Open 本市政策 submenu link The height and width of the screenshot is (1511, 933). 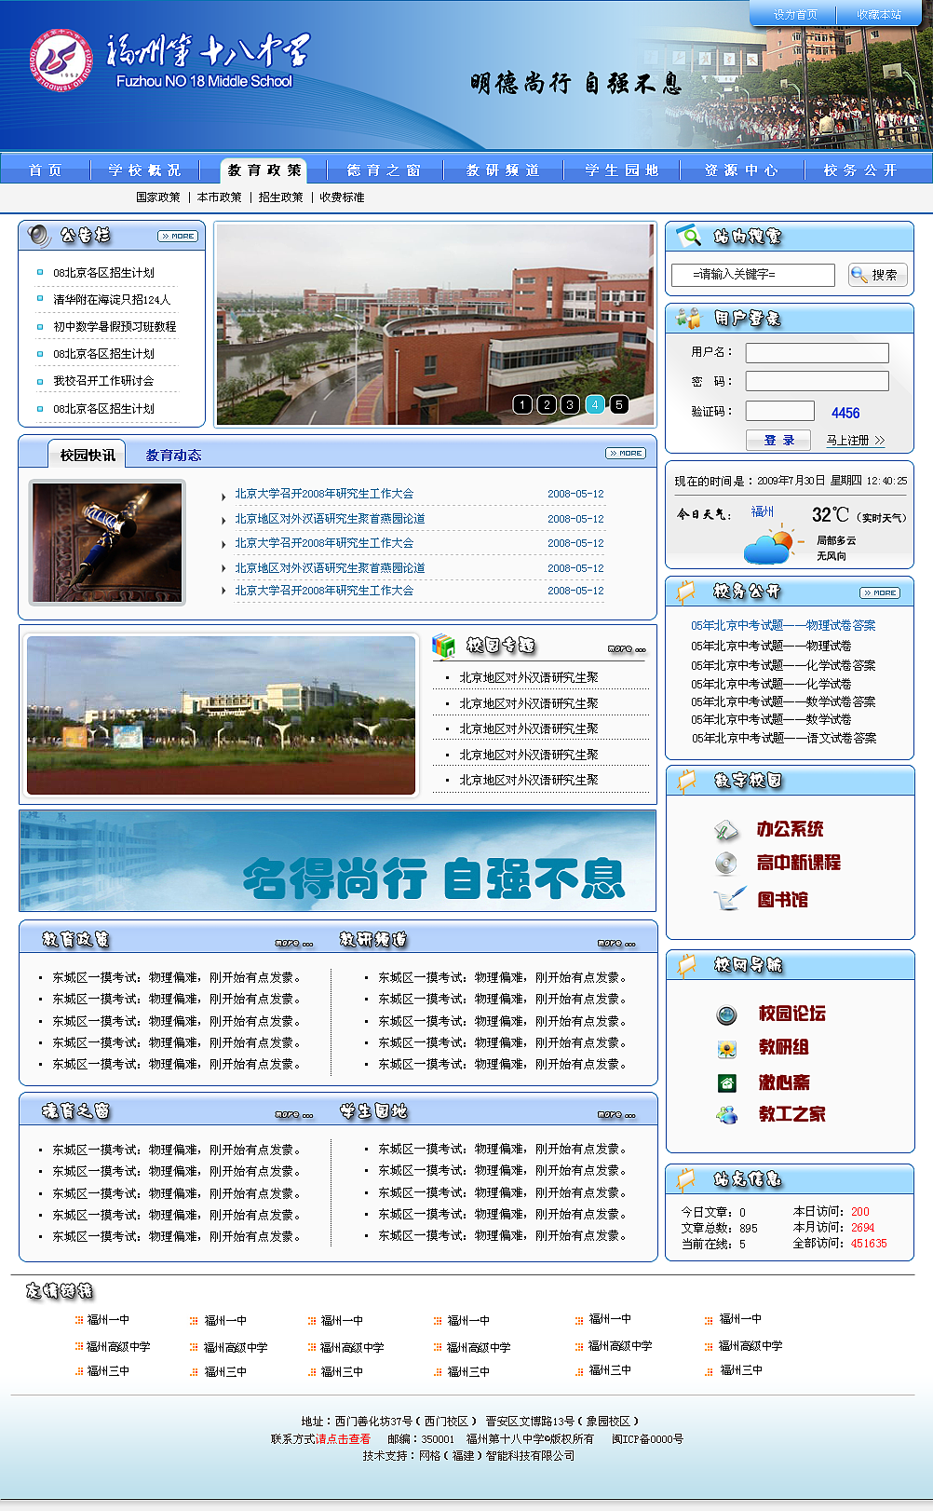point(219,197)
